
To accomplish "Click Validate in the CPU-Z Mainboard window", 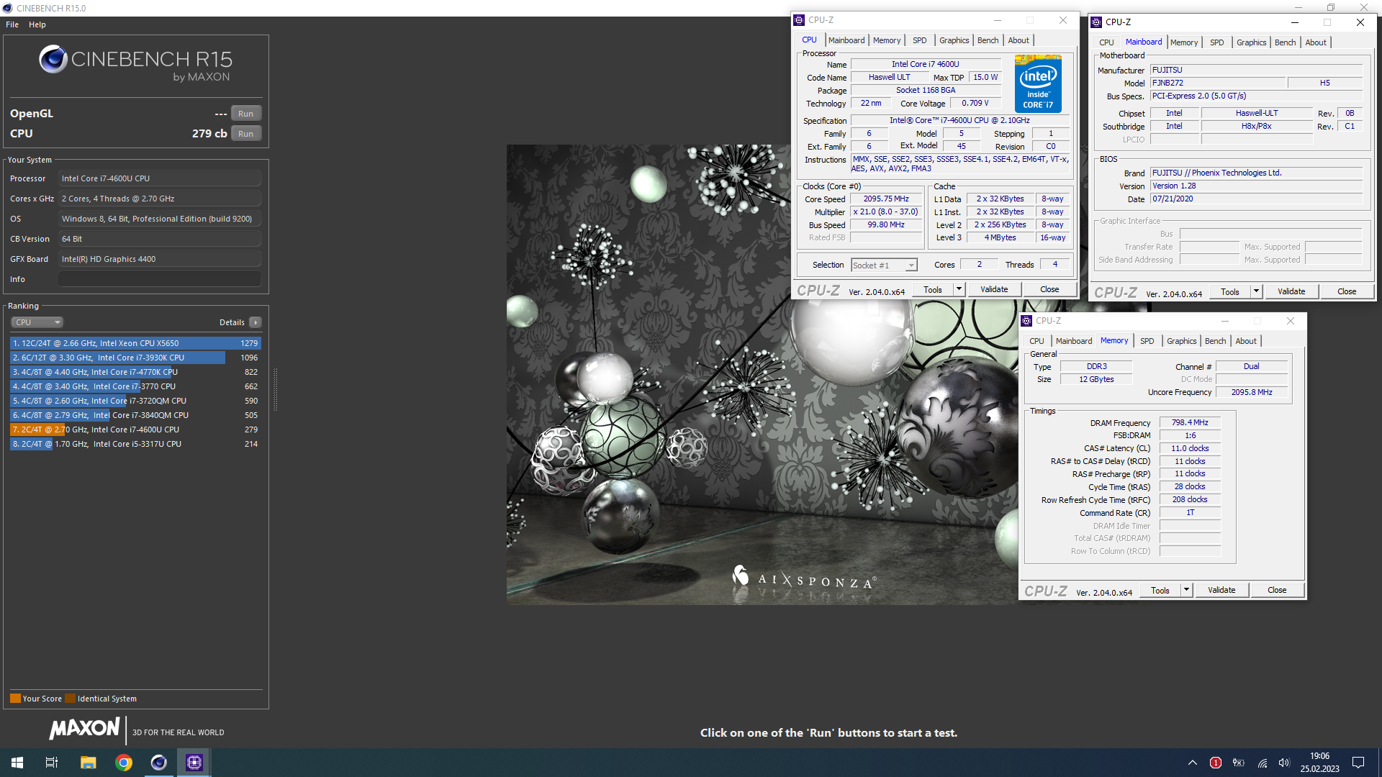I will pos(1291,291).
